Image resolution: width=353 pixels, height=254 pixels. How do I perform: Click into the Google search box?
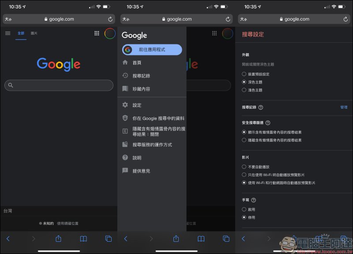point(59,85)
